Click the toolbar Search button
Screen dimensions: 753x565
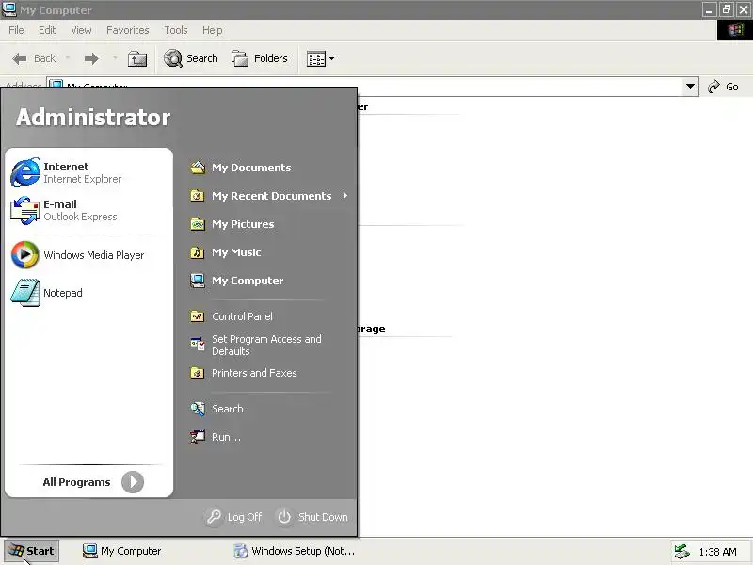click(191, 58)
